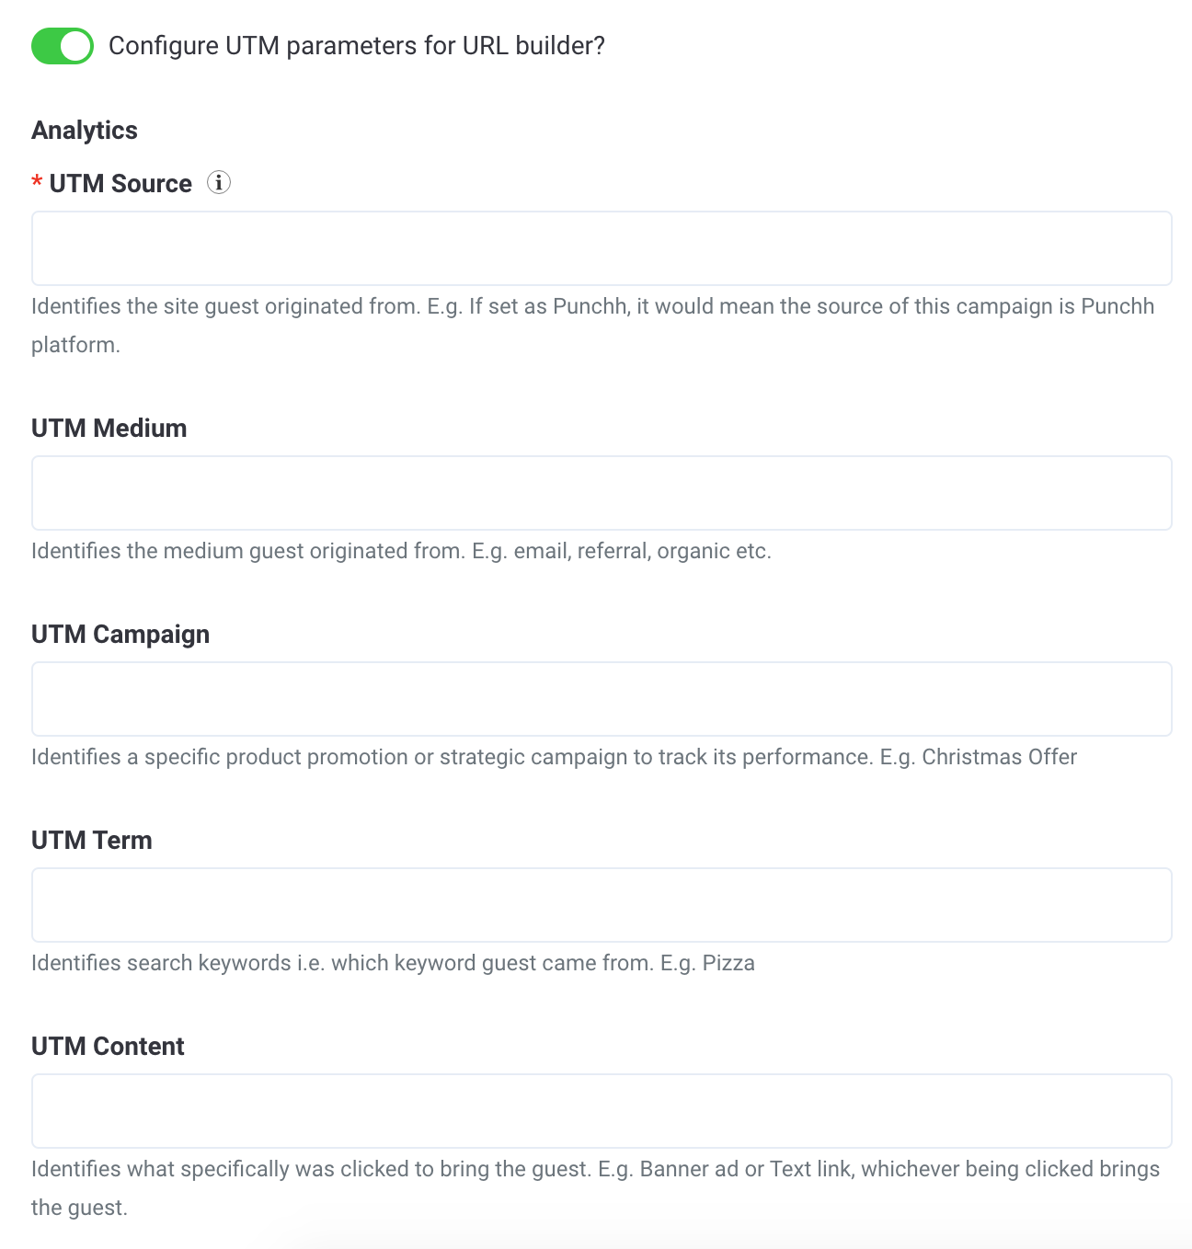Disable the Configure UTM parameters toggle
The width and height of the screenshot is (1192, 1249).
coord(61,44)
